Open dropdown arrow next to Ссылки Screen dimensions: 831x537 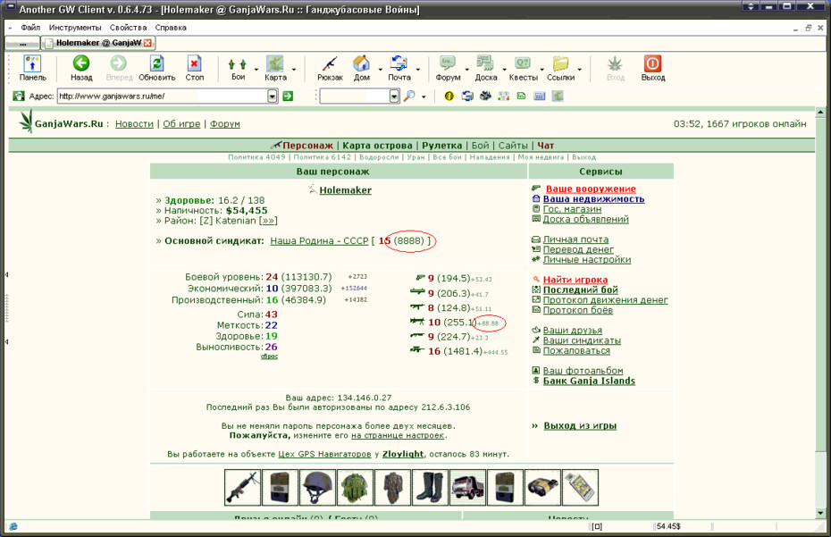click(x=579, y=70)
